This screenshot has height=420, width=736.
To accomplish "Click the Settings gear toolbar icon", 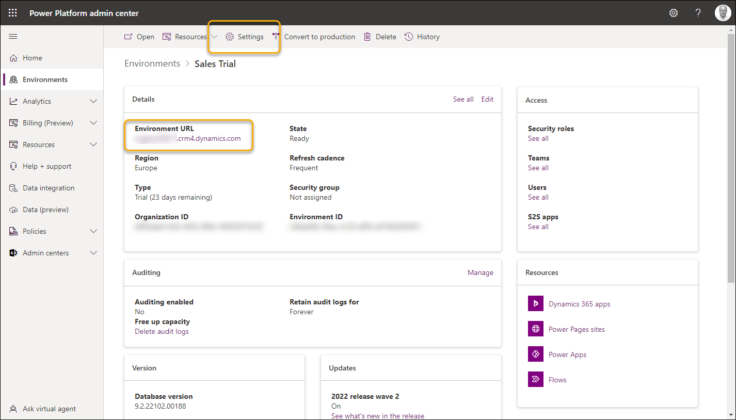I will coord(230,37).
